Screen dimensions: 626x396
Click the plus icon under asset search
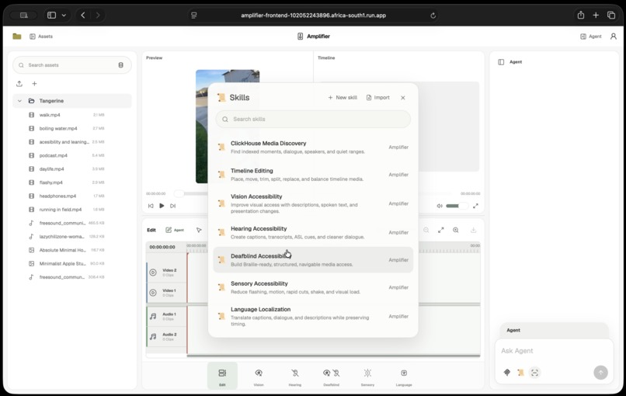[x=34, y=83]
